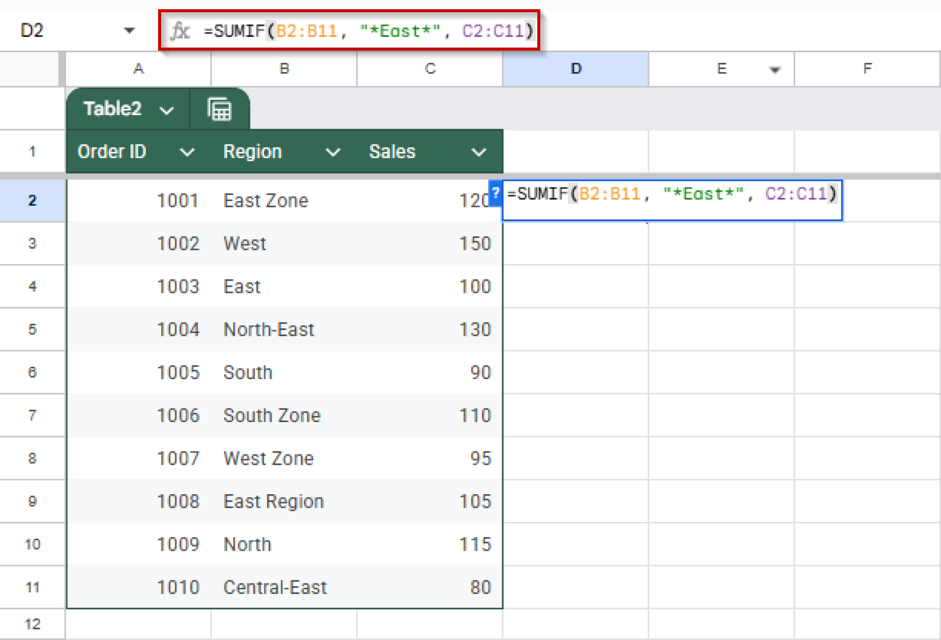Click the table view icon next to Table2
The height and width of the screenshot is (640, 941).
click(221, 109)
